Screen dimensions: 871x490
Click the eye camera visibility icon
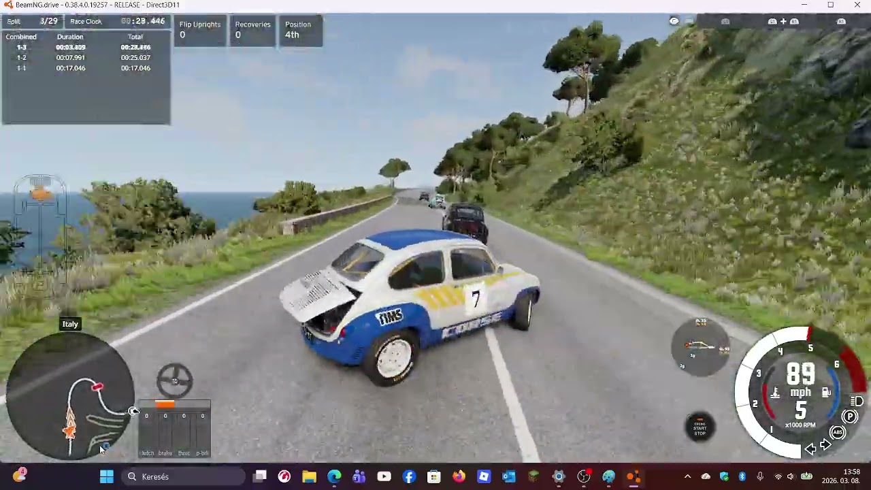674,21
